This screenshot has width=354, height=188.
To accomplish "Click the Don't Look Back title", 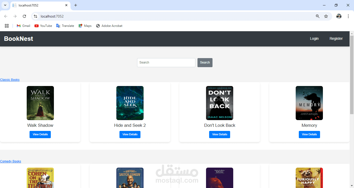I will (x=220, y=126).
